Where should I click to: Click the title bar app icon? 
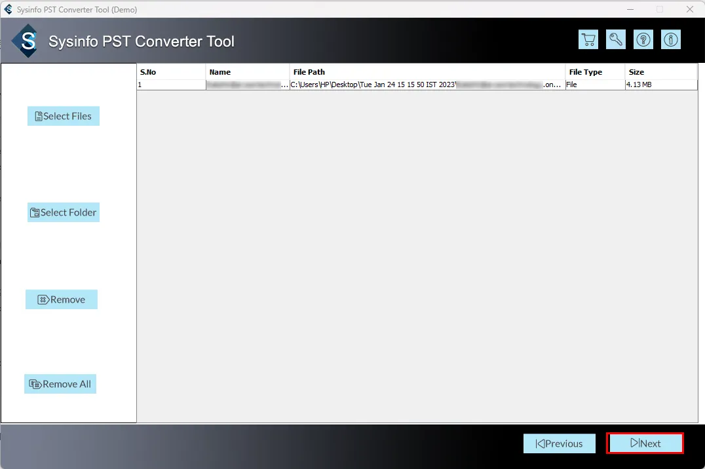9,10
